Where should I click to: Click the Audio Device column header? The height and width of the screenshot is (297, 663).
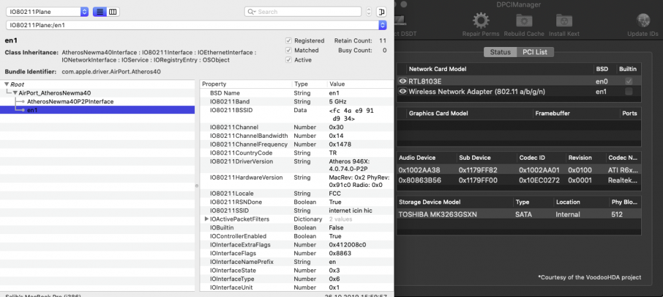[x=427, y=158]
